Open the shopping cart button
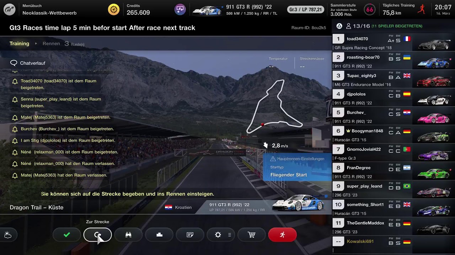This screenshot has width=455, height=255. coord(252,235)
